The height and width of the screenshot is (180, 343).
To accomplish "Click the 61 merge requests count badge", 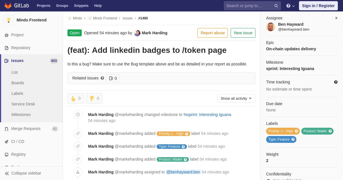I will pos(55,129).
